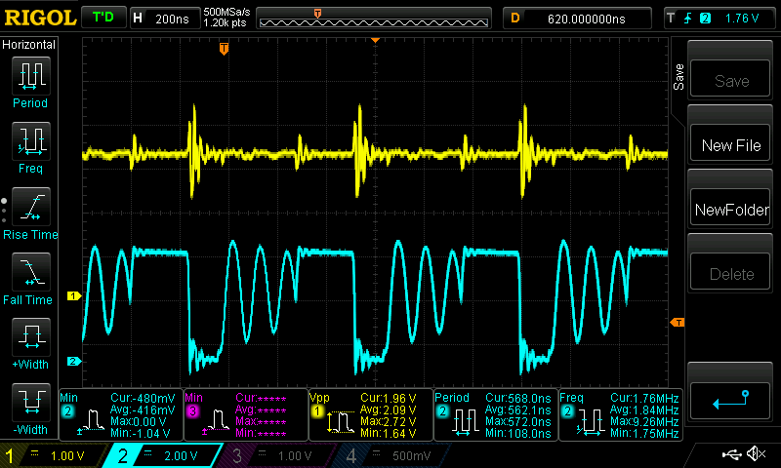Click the orange trigger center triangle at top
The height and width of the screenshot is (468, 781).
pos(375,40)
